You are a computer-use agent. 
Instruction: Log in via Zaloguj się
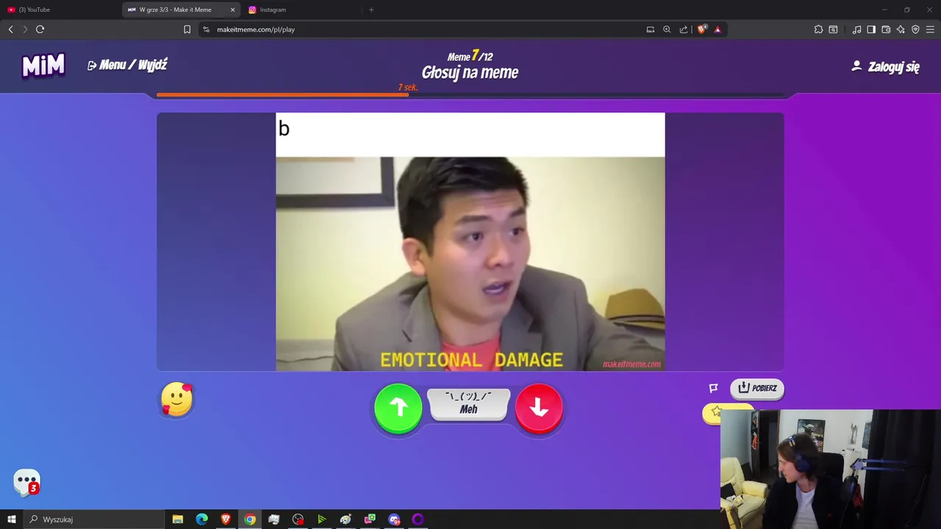(886, 67)
